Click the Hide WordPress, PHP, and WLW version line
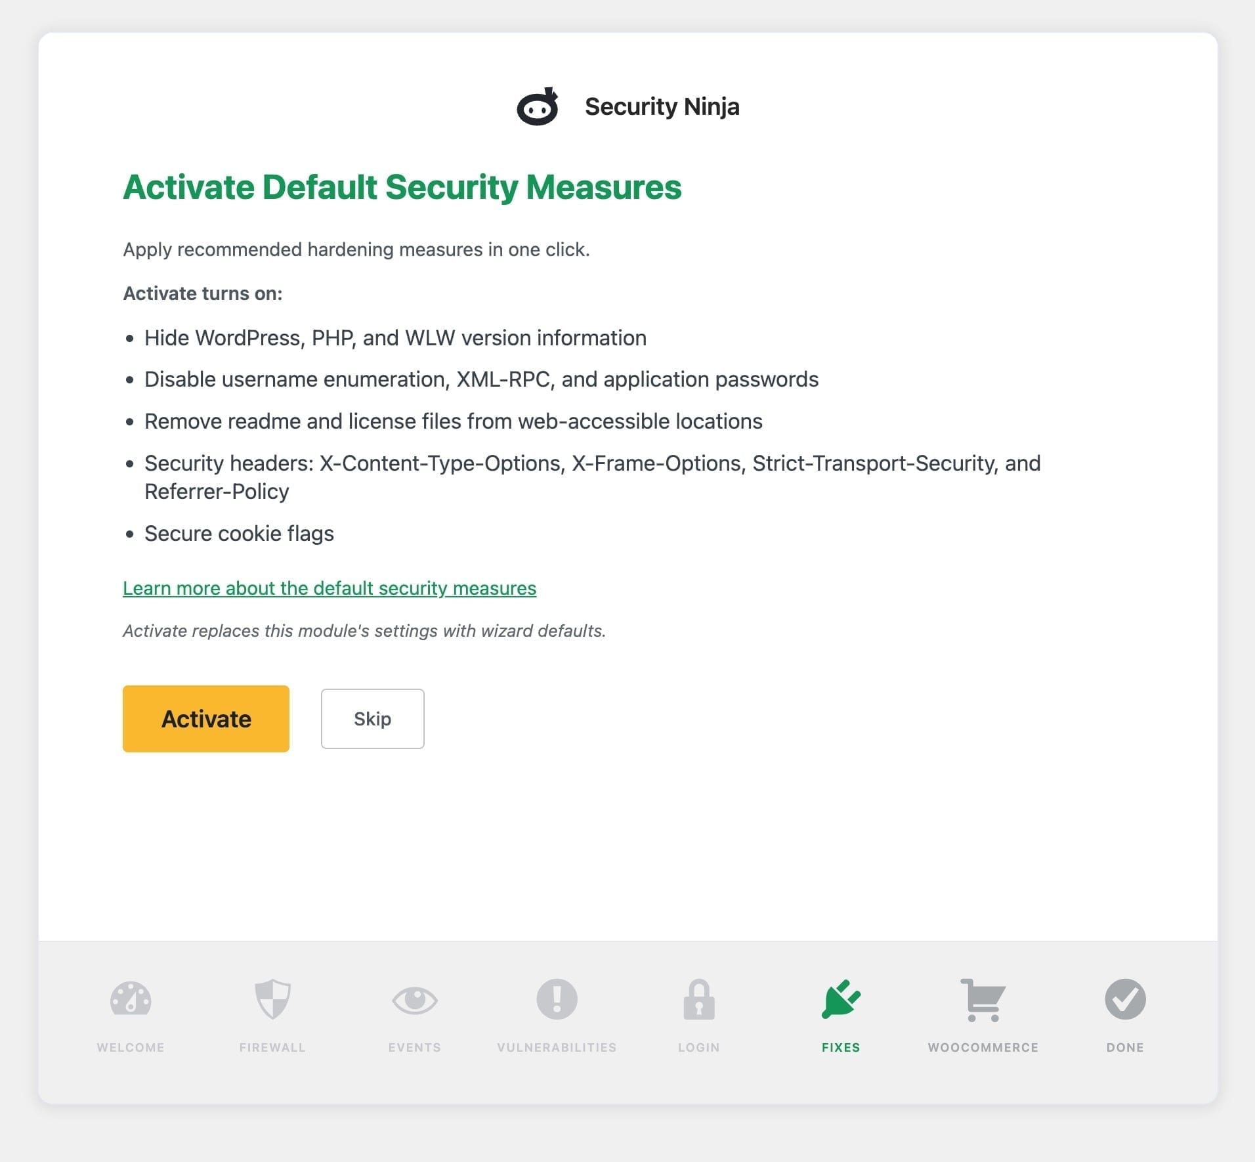 click(x=395, y=338)
